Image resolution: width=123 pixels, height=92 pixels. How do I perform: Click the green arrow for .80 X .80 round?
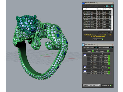pos(109,62)
